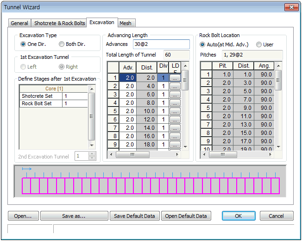Select the One Dir. excavation type
This screenshot has width=302, height=241.
23,44
